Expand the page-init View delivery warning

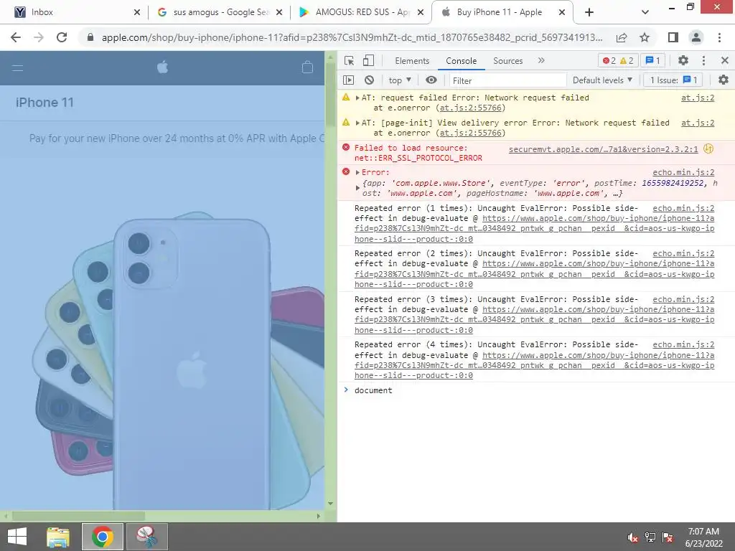[x=357, y=123]
